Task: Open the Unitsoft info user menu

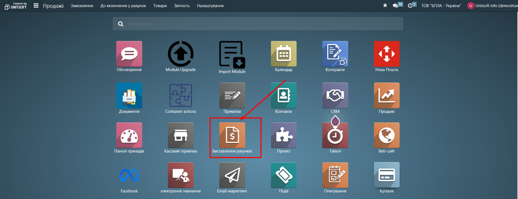Action: [492, 6]
